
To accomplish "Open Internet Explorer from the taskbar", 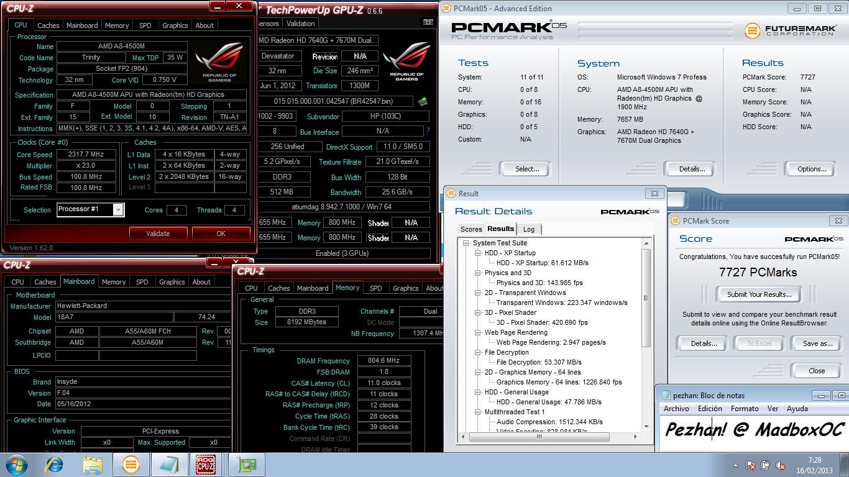I will coord(55,465).
